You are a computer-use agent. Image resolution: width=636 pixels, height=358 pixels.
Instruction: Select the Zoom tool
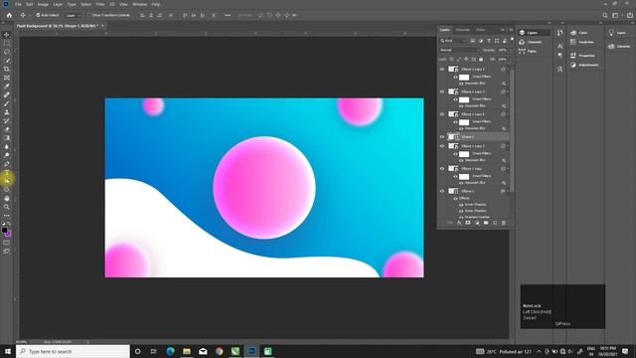7,207
